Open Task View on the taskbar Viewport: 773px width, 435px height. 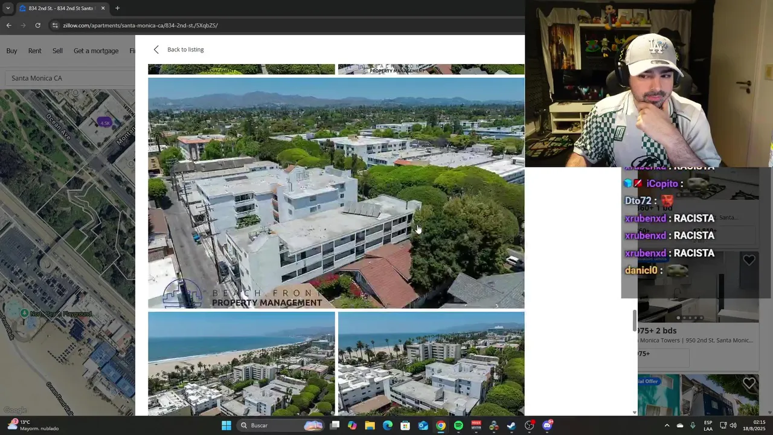(335, 425)
